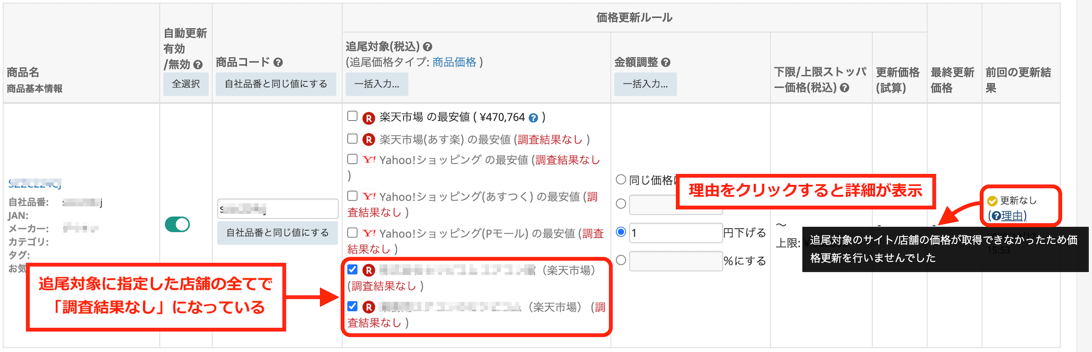The height and width of the screenshot is (352, 1092).
Task: Click help icon beside 自動更新有効/無効 header
Action: [197, 65]
